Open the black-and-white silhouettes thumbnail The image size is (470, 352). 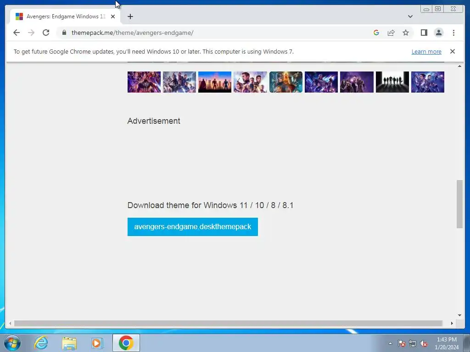pos(392,82)
